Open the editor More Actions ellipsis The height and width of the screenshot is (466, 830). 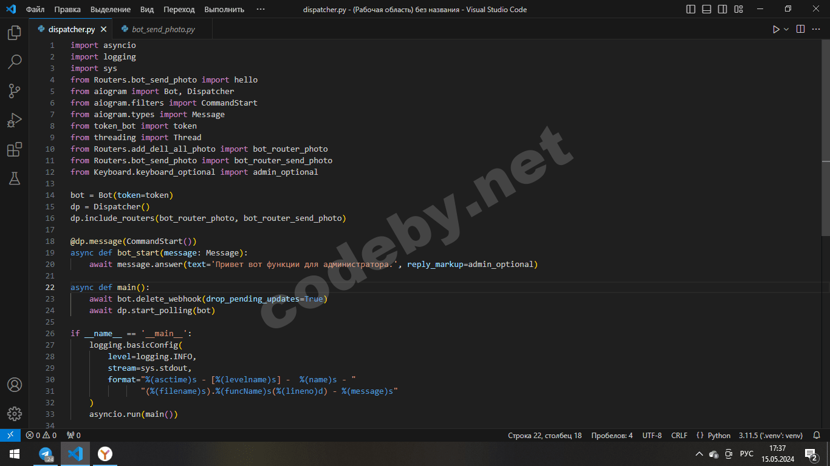pos(816,29)
